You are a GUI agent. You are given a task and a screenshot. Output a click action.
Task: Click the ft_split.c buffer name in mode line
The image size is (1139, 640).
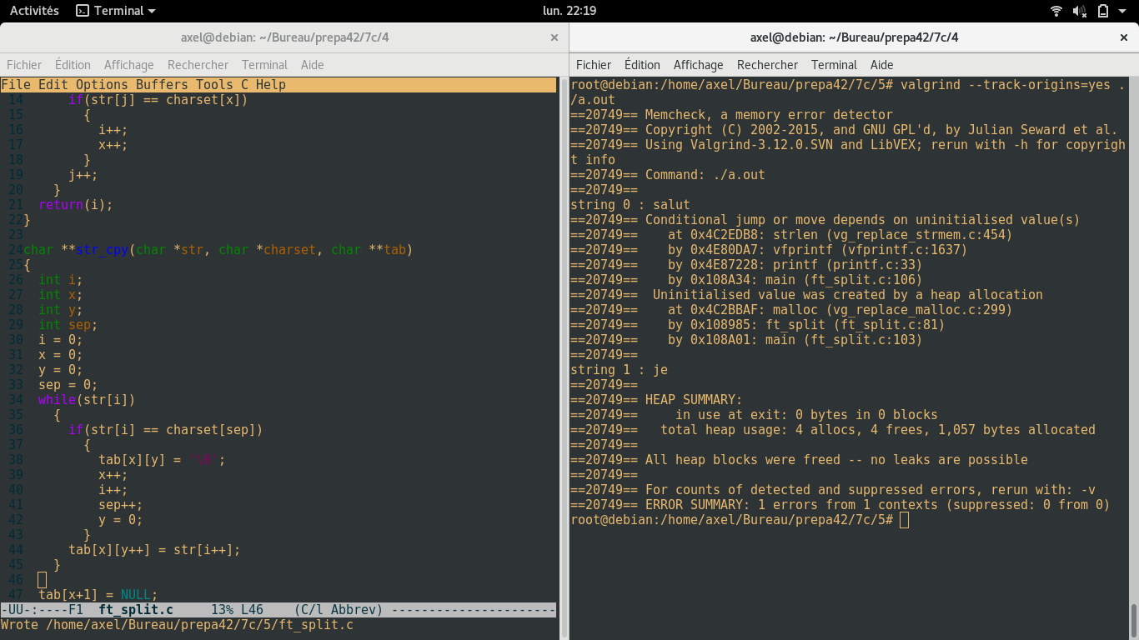(x=135, y=610)
